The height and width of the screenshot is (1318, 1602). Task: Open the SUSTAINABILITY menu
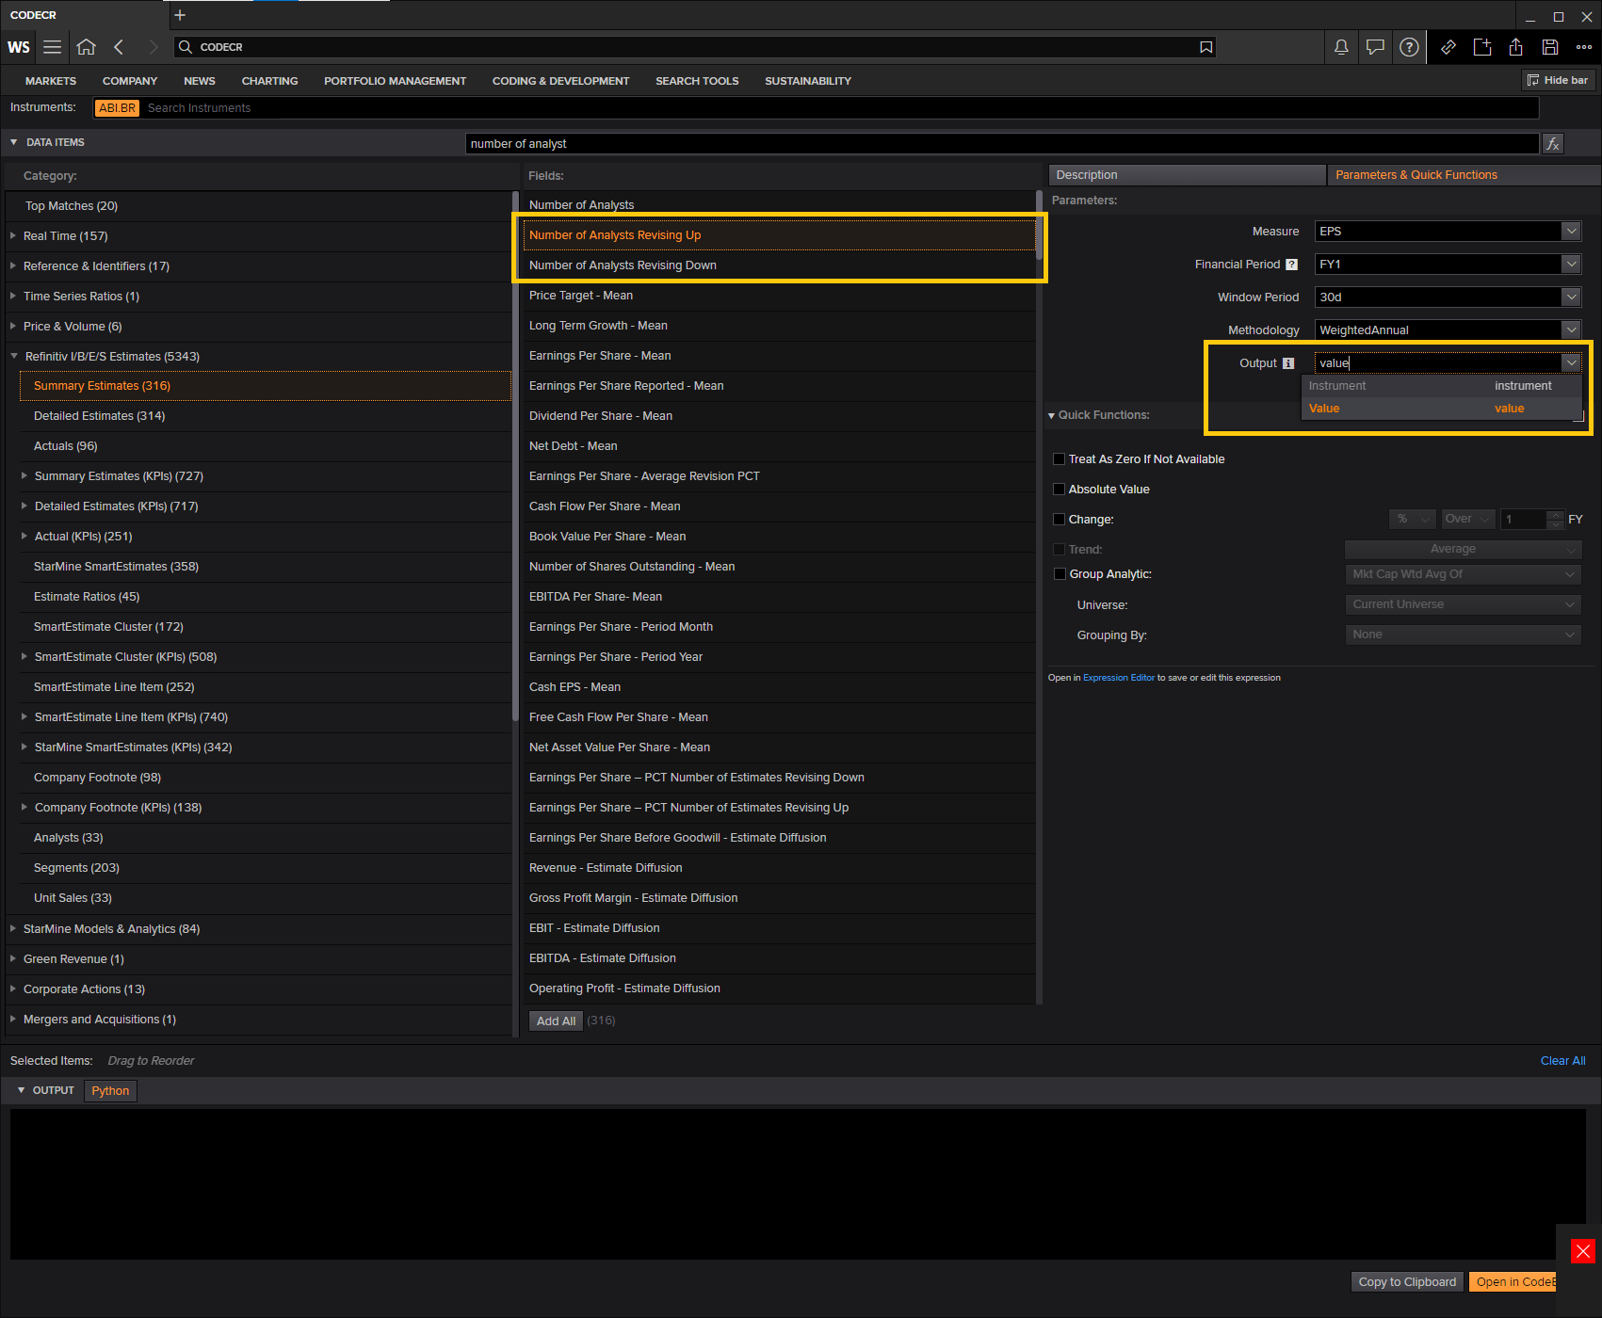pyautogui.click(x=808, y=81)
